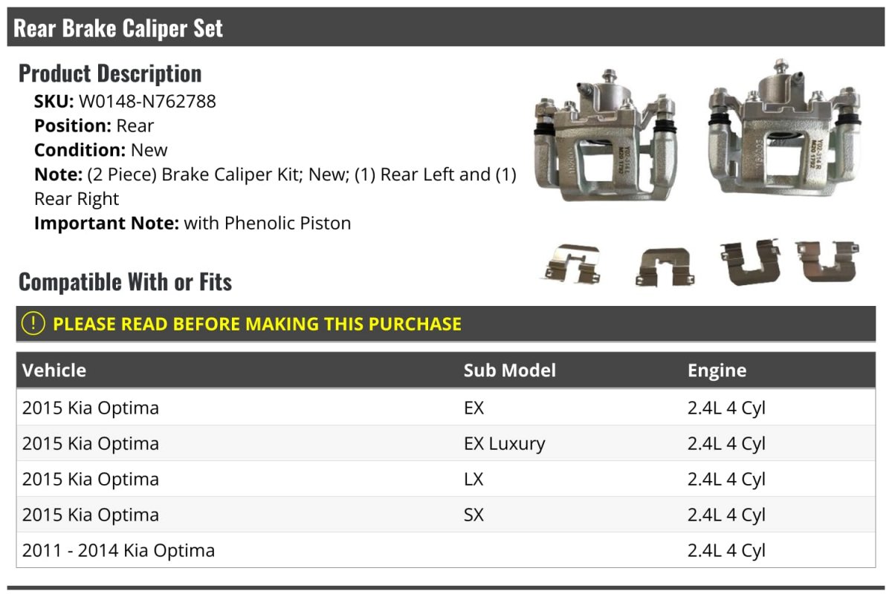Select the third U-shaped clip image
Viewport: 892px width, 597px height.
click(x=750, y=262)
